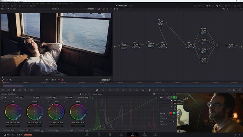243x137 pixels.
Task: Stop playback
Action: click(x=53, y=80)
